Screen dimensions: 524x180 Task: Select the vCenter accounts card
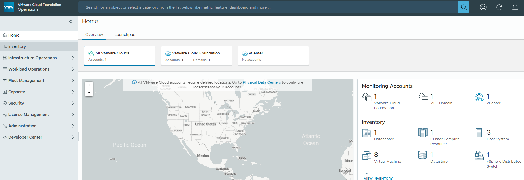[273, 56]
